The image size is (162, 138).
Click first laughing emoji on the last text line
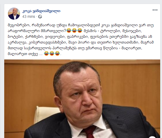click(46, 54)
